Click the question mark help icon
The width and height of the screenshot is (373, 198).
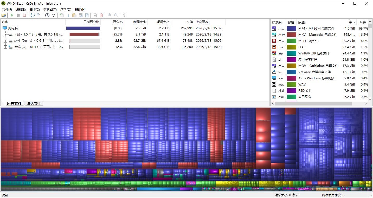(x=124, y=15)
